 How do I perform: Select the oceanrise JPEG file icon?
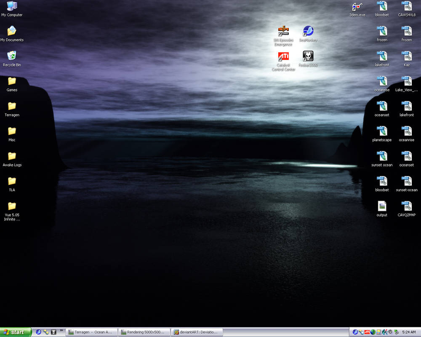[x=407, y=134]
